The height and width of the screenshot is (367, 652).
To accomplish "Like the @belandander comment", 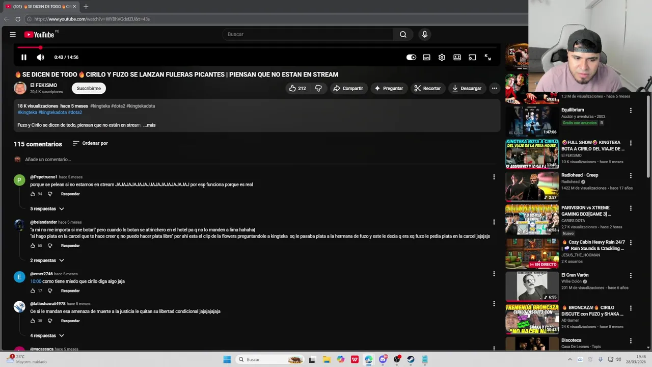I will coord(33,246).
